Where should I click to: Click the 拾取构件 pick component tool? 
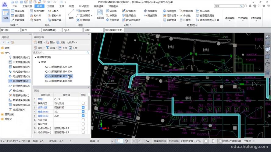click(18, 20)
